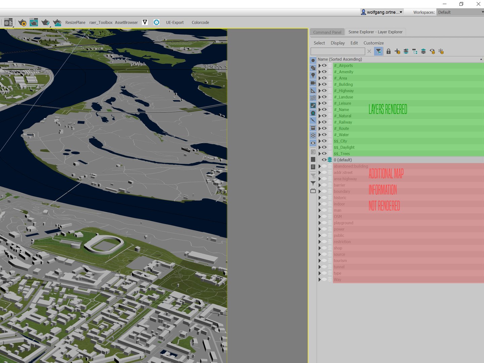Open the Select menu
Screen dimensions: 484x363
[319, 43]
